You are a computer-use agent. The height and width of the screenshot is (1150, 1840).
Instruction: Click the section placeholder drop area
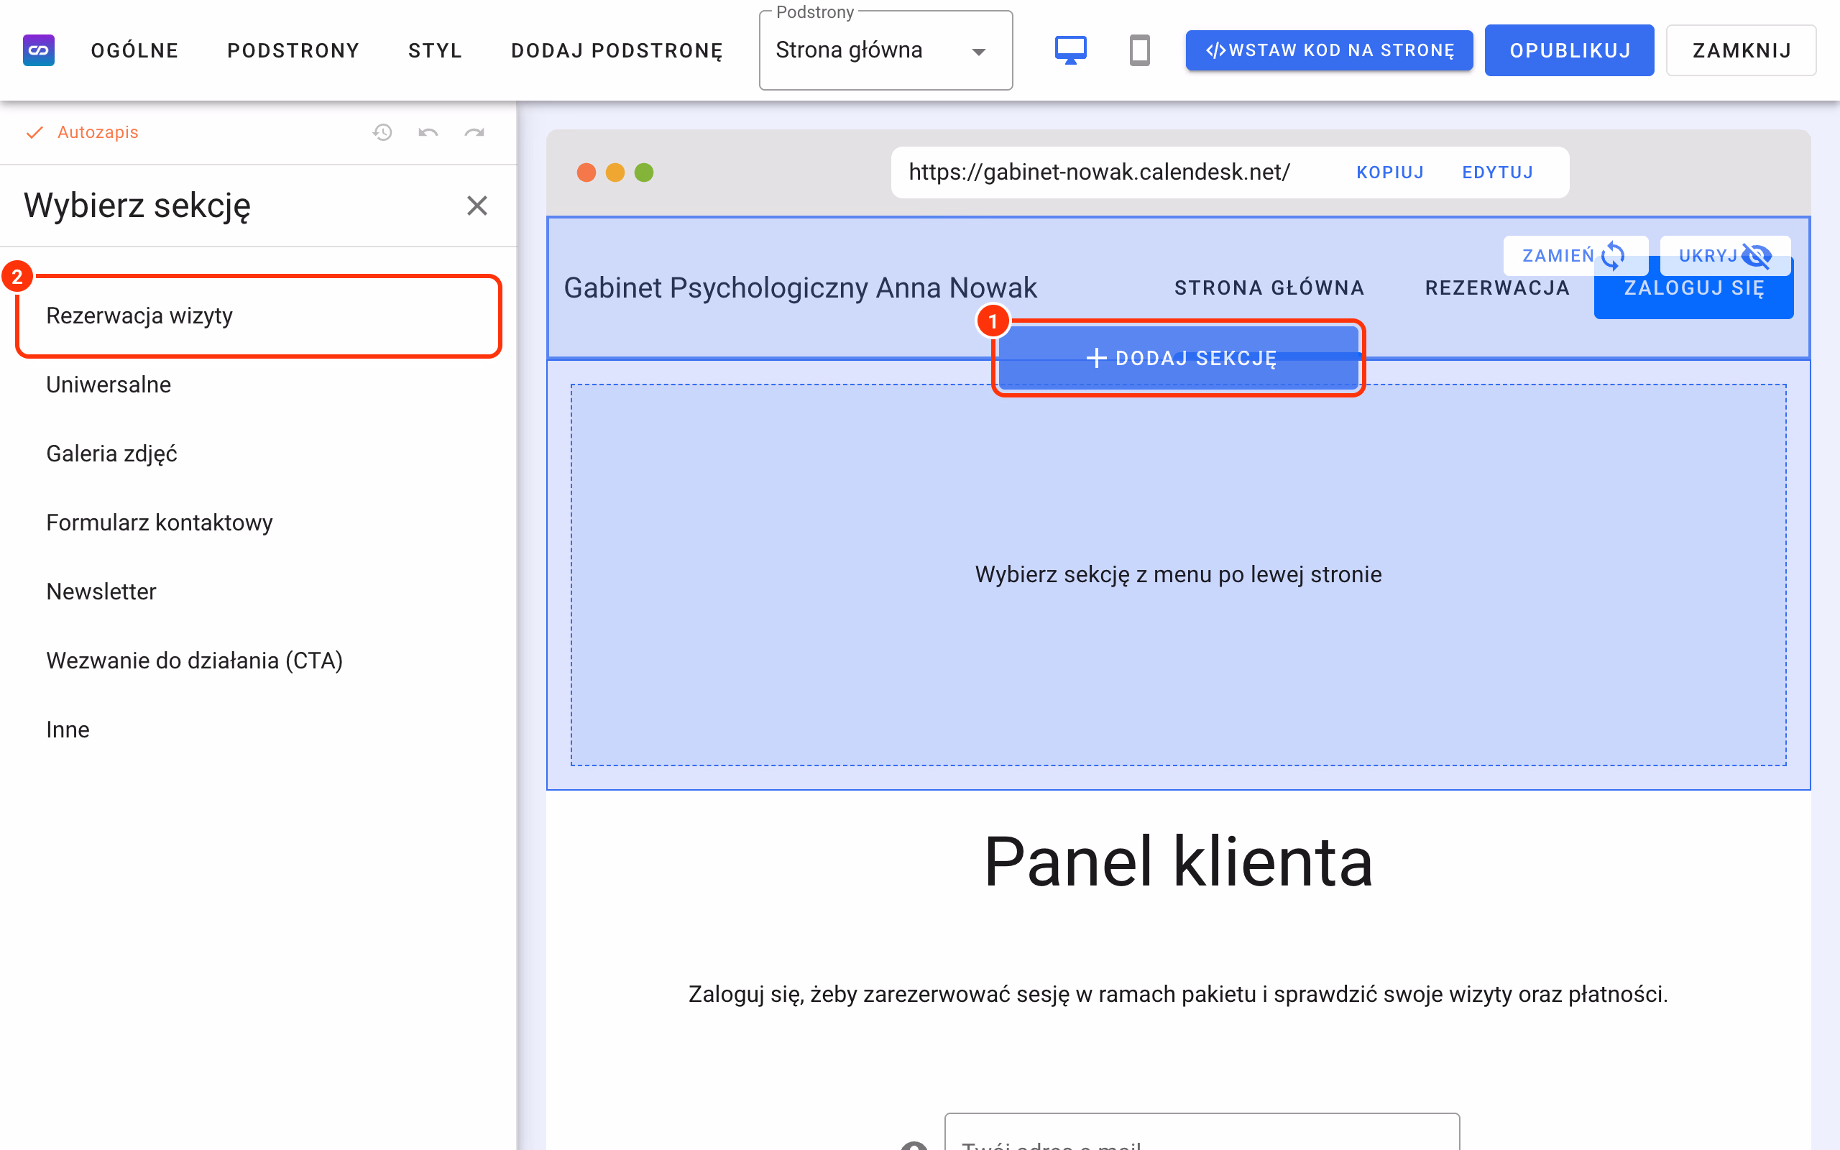click(x=1178, y=575)
